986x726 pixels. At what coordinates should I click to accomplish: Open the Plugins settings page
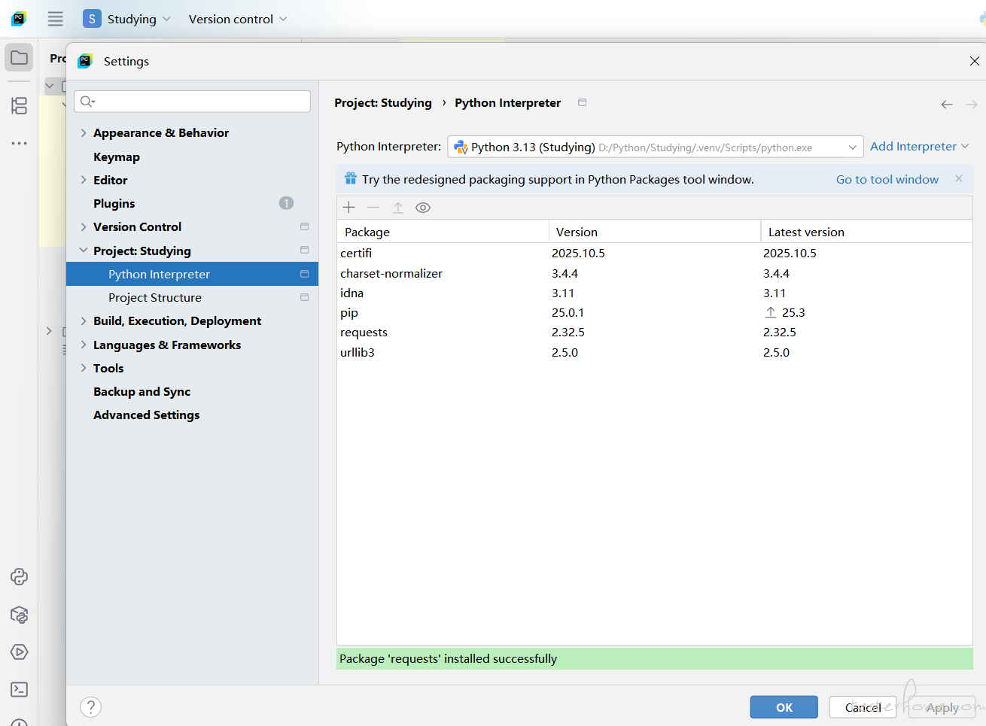[x=114, y=204]
